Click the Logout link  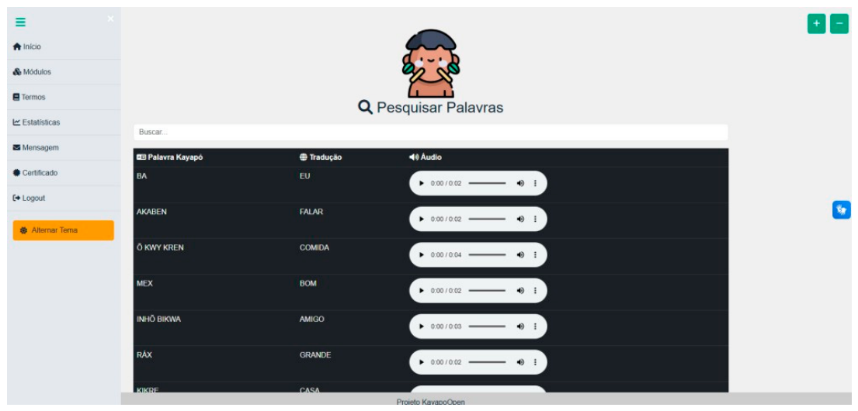pos(29,198)
